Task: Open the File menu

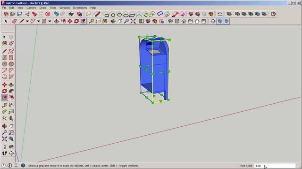Action: tap(4, 8)
